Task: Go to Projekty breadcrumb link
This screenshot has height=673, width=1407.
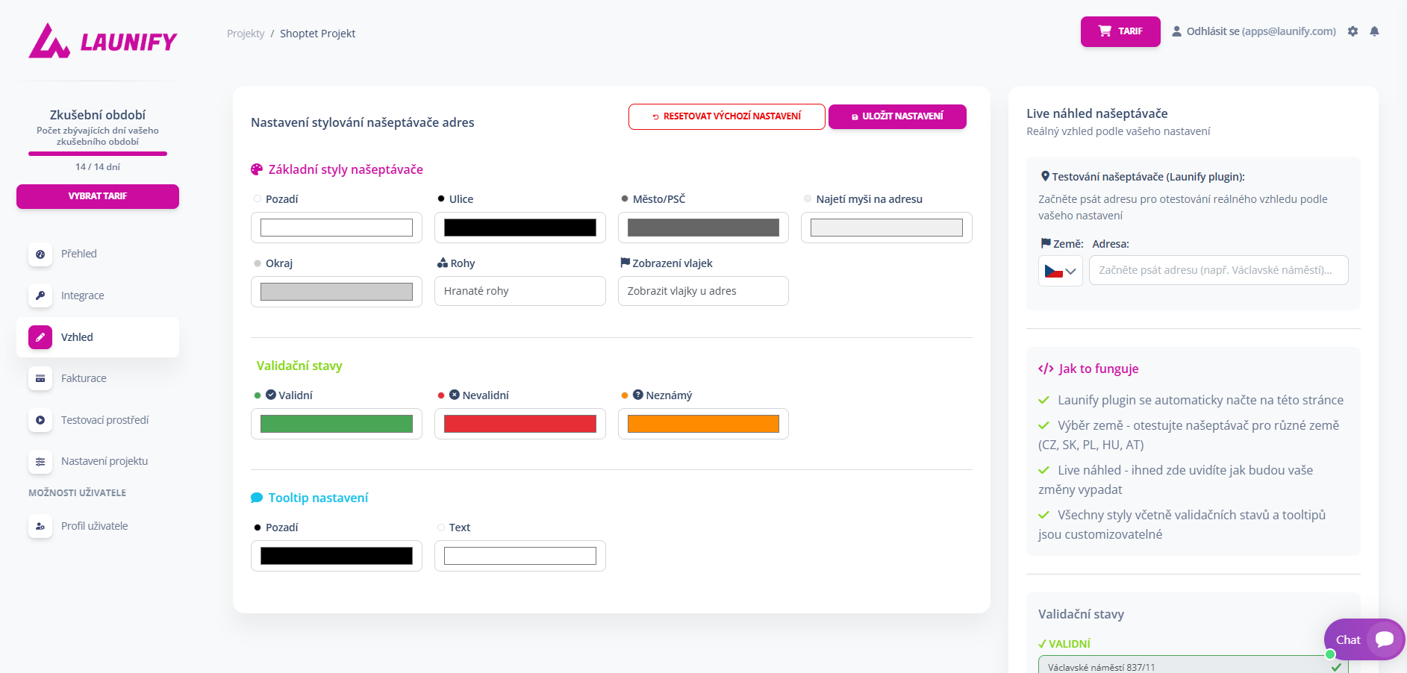Action: [x=246, y=34]
